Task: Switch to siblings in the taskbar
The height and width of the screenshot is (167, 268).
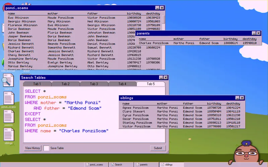Action: 172,164
